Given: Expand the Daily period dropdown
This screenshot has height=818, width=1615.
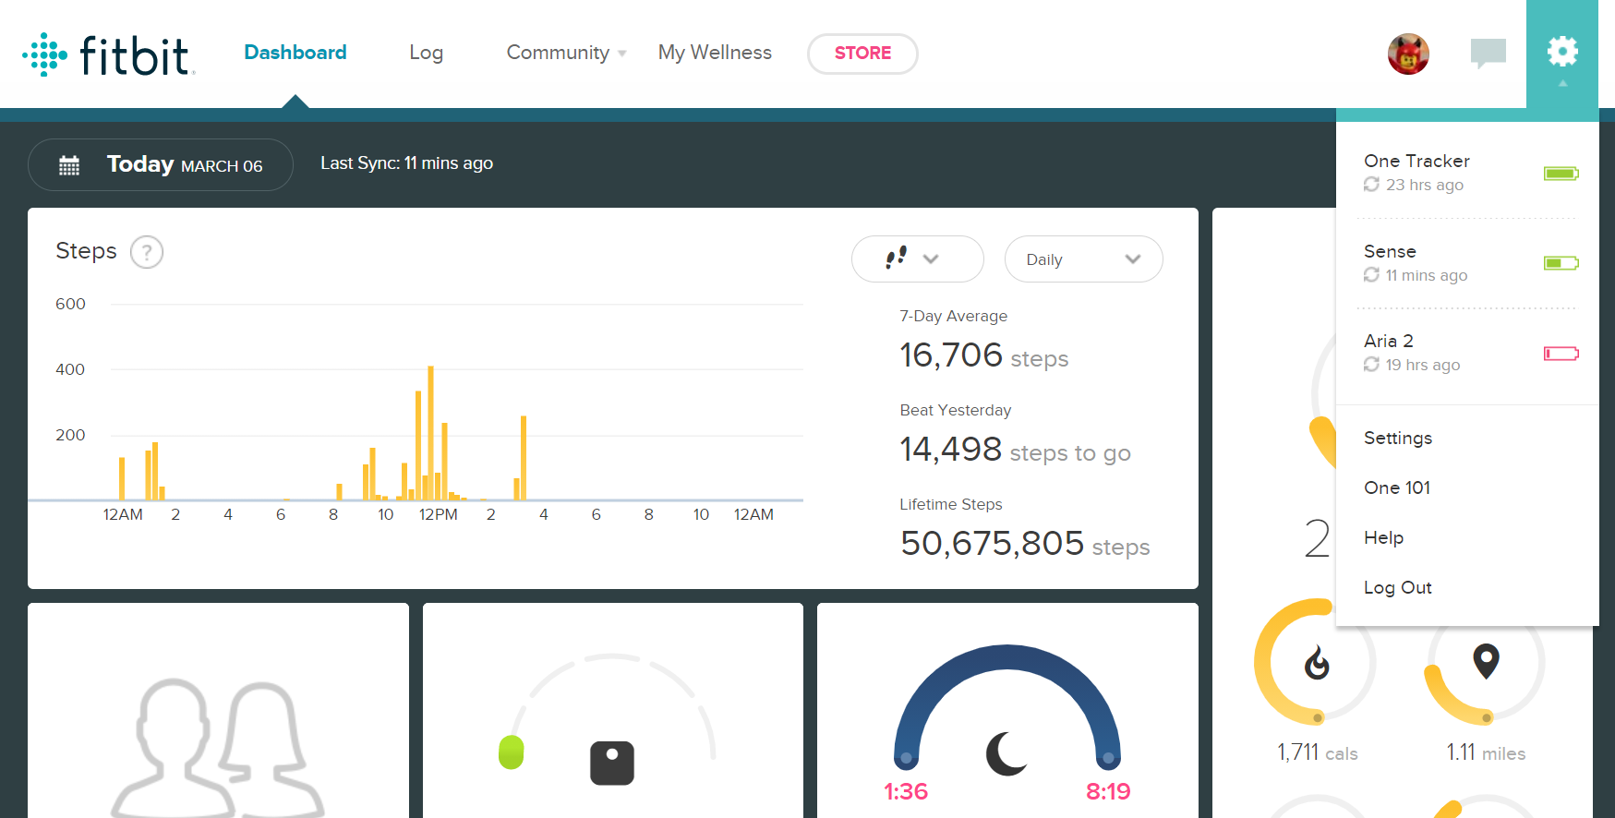Looking at the screenshot, I should pos(1083,259).
